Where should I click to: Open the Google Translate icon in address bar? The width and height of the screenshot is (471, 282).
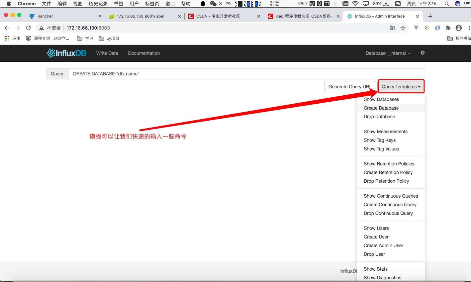(x=392, y=28)
